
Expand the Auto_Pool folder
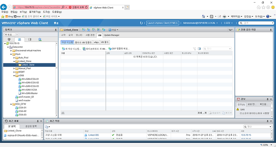point(14,58)
